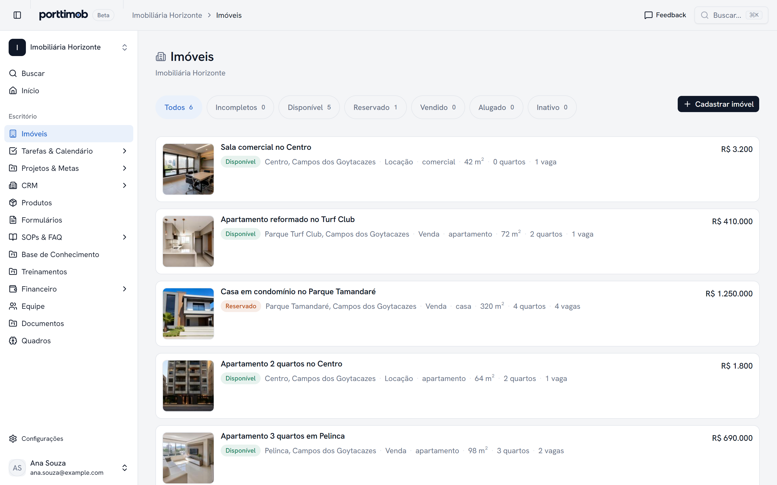Open Configurações gear icon

click(x=13, y=438)
